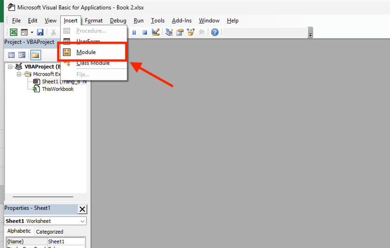Screen dimensions: 390x248
Task: Choose Class Module from the Insert menu
Action: [x=94, y=63]
